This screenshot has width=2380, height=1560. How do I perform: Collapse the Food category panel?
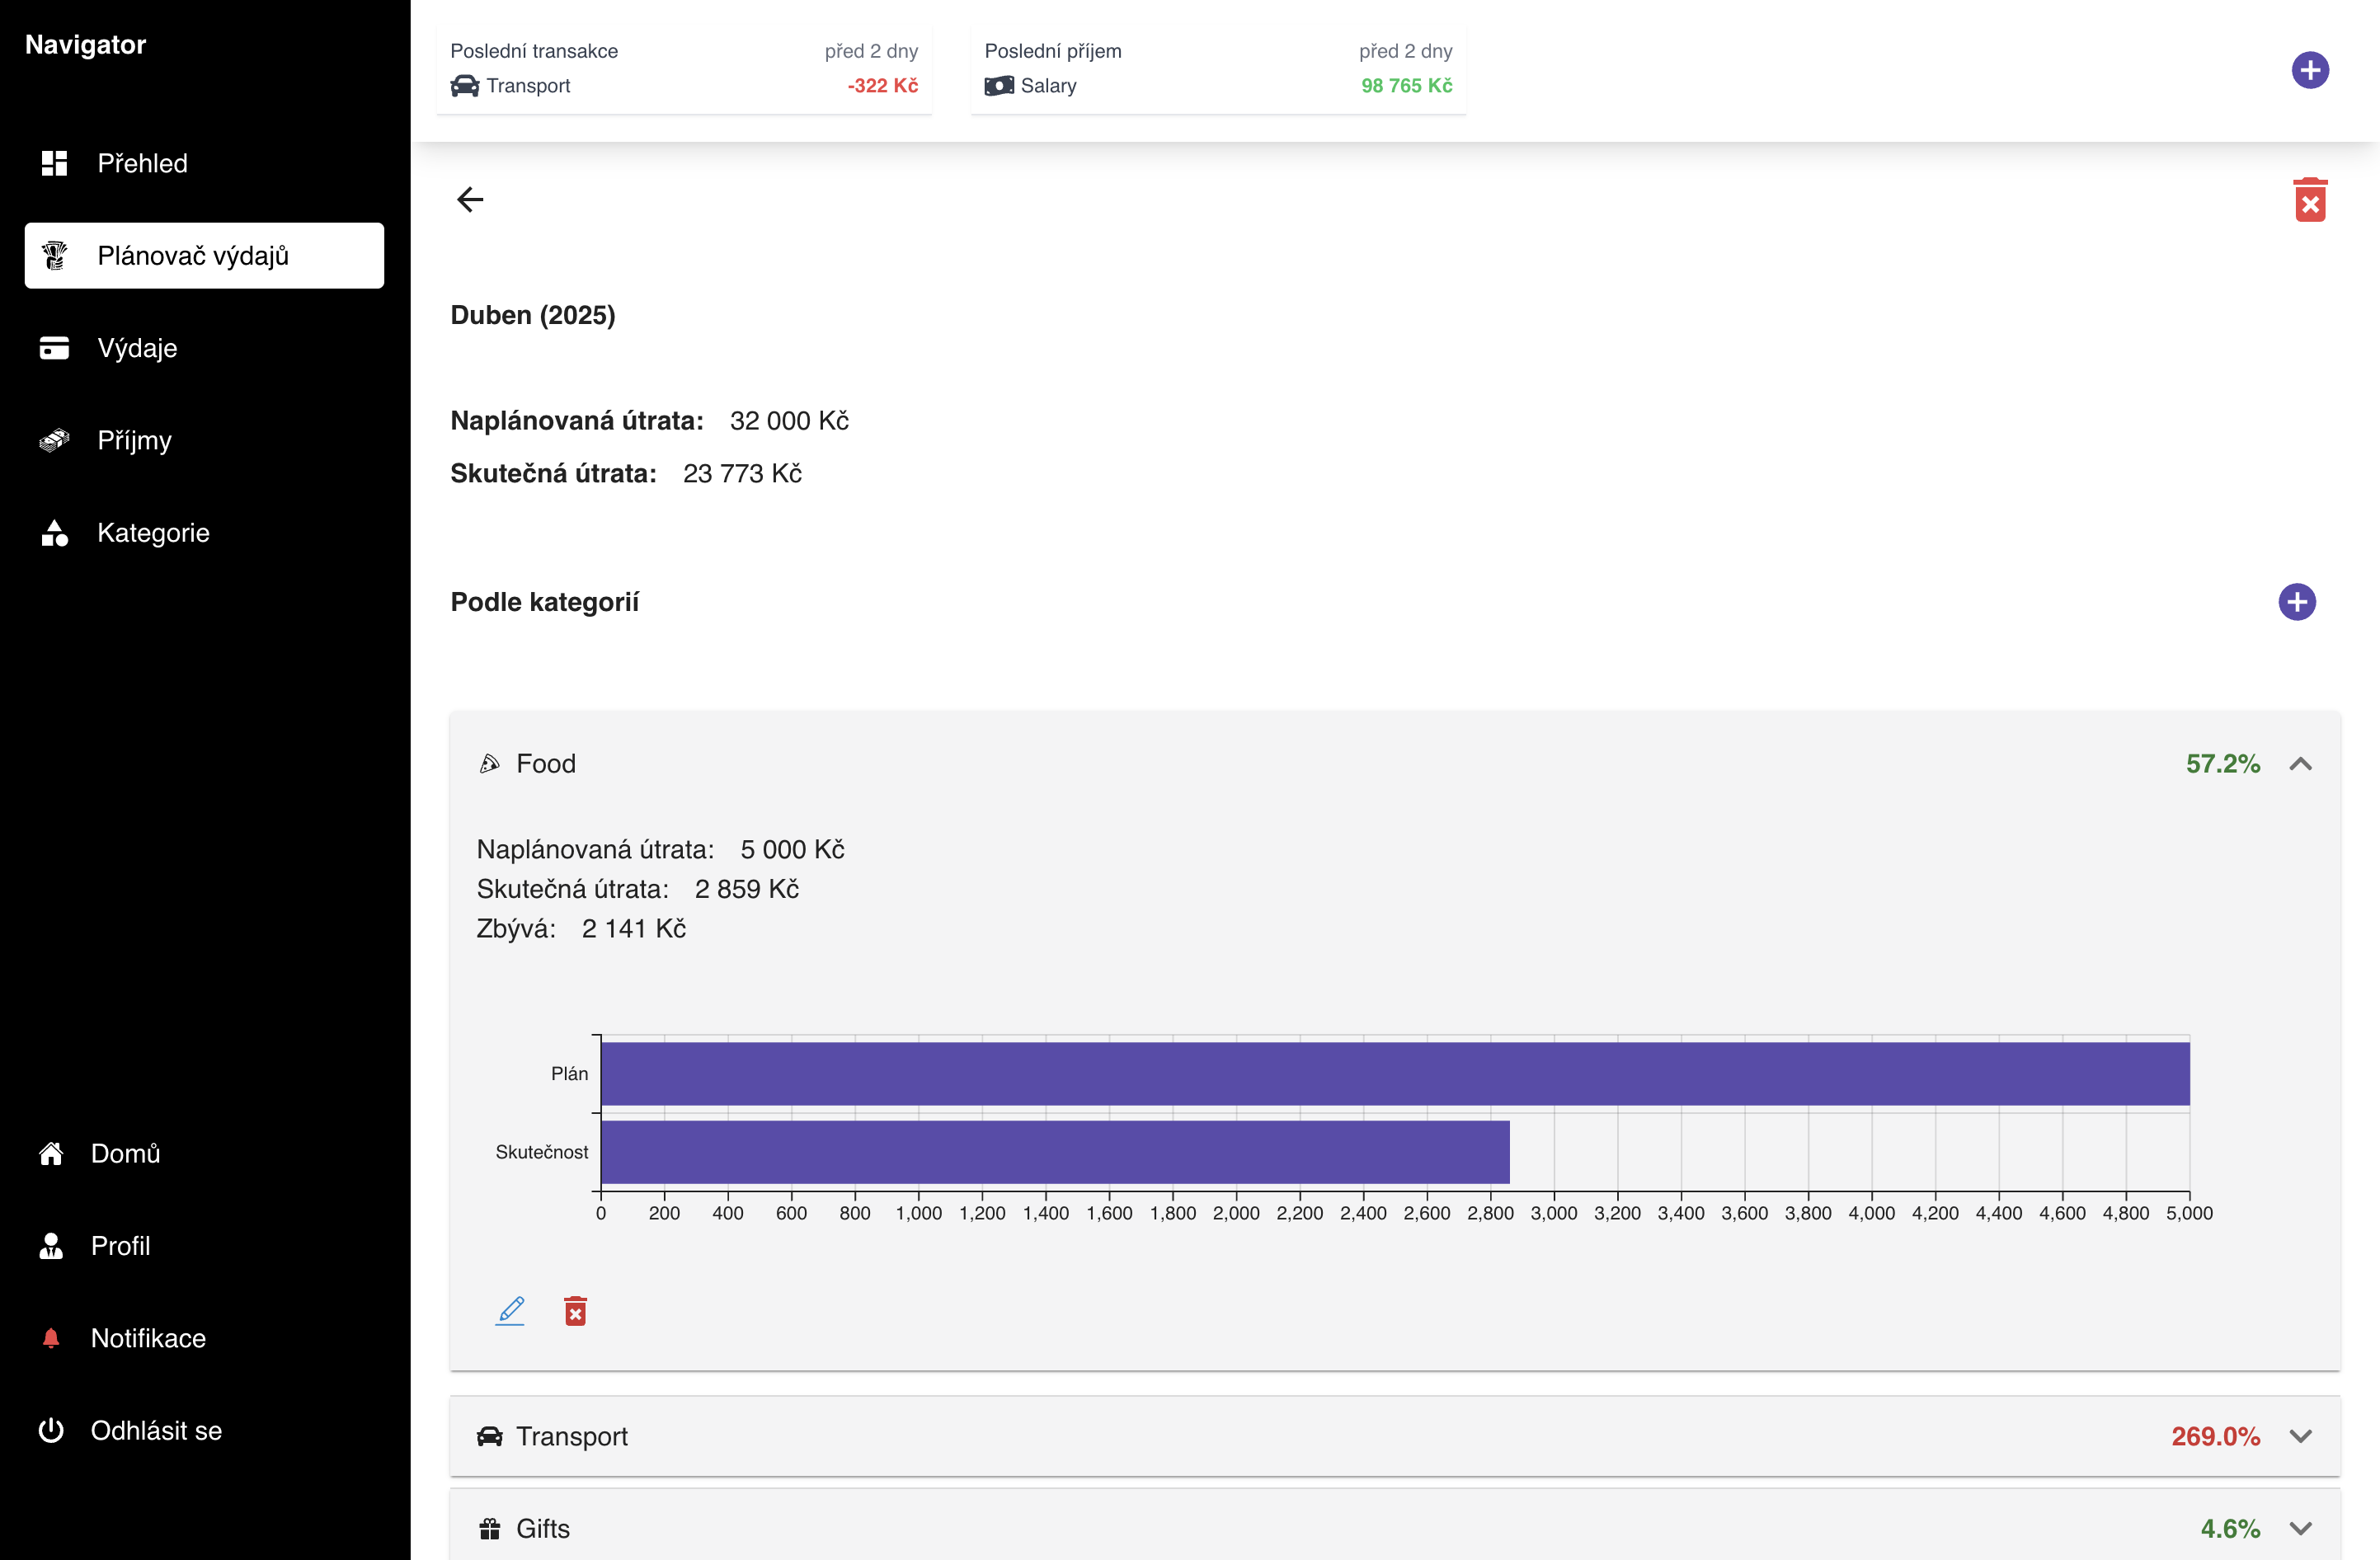(2301, 764)
